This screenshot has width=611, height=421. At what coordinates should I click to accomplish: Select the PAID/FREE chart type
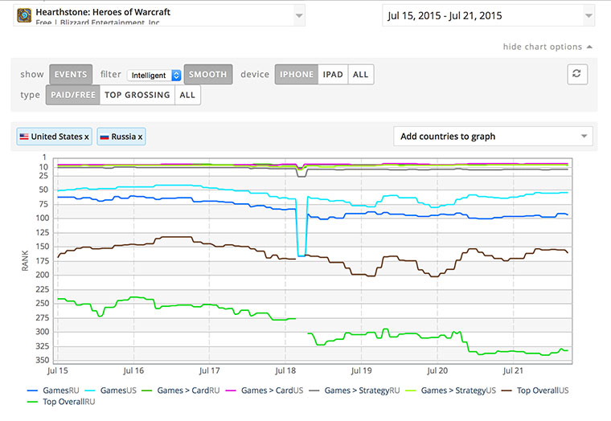(72, 95)
